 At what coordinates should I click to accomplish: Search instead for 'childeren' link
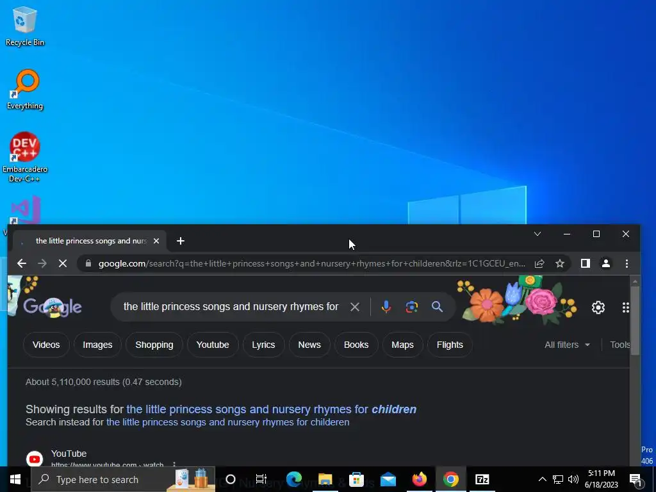point(227,422)
